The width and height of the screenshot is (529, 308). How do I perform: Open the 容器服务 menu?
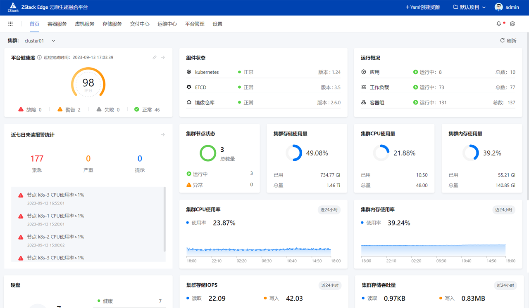pyautogui.click(x=57, y=24)
